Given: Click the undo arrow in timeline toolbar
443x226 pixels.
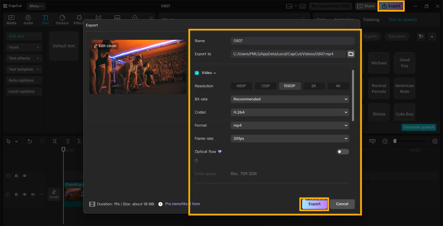Looking at the screenshot, I should click(x=30, y=141).
